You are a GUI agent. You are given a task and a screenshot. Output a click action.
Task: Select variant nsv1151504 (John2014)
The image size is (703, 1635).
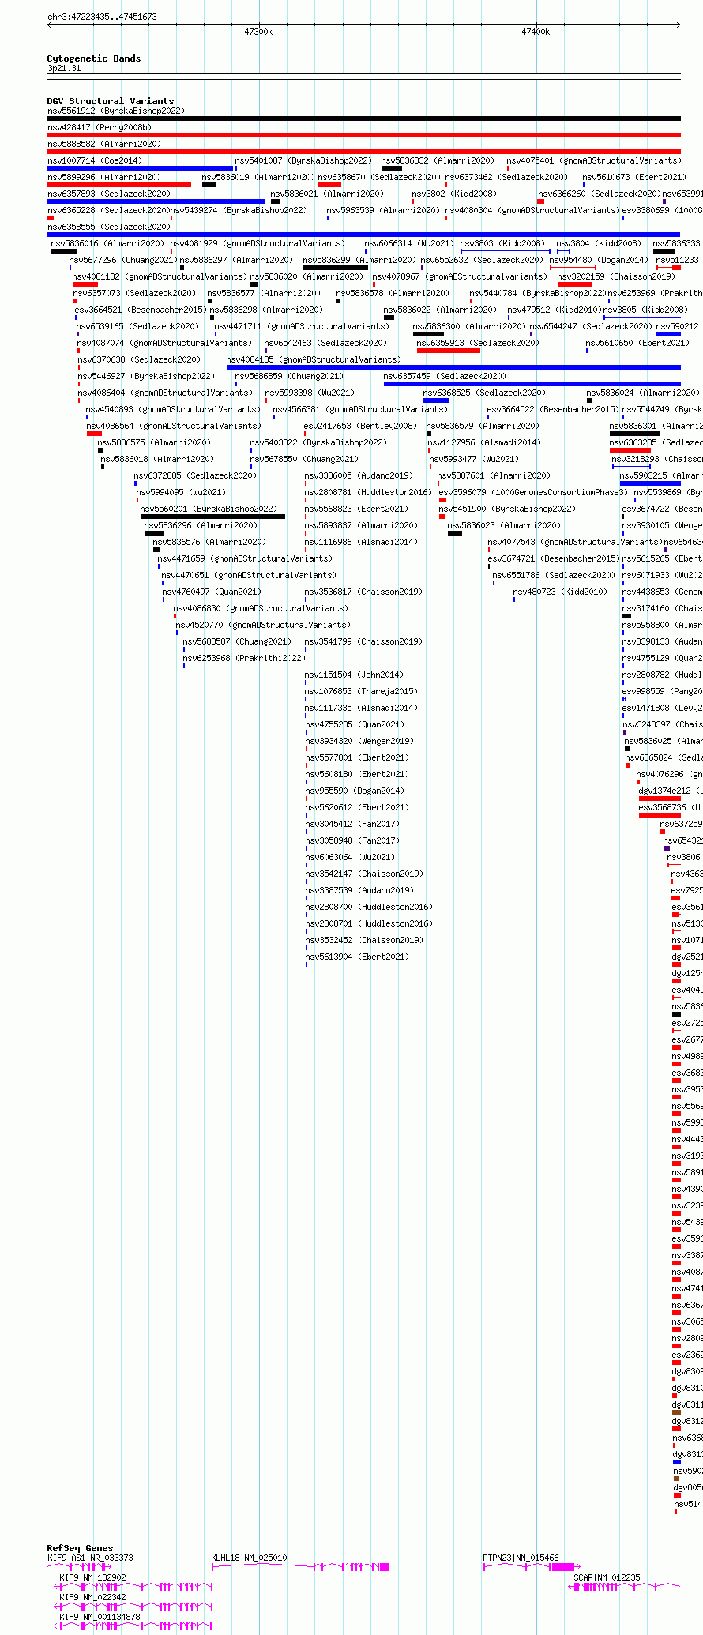coord(354,675)
